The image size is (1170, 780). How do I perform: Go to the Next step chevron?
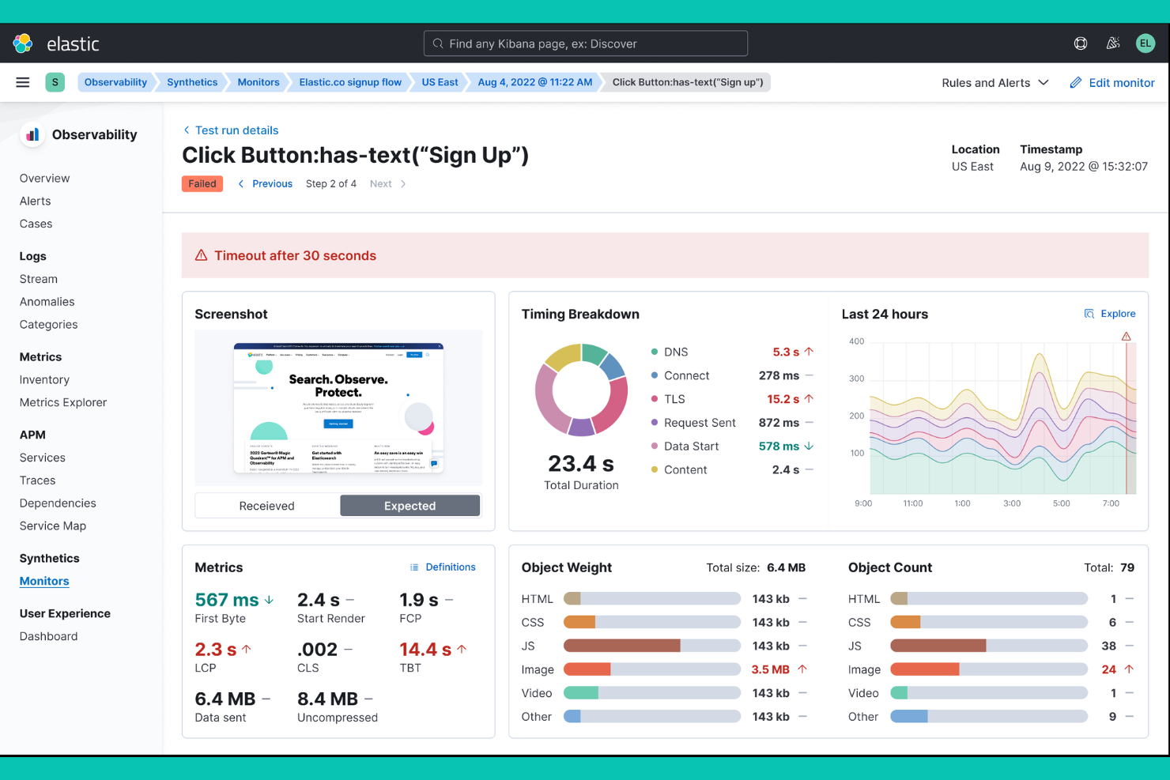click(x=387, y=183)
